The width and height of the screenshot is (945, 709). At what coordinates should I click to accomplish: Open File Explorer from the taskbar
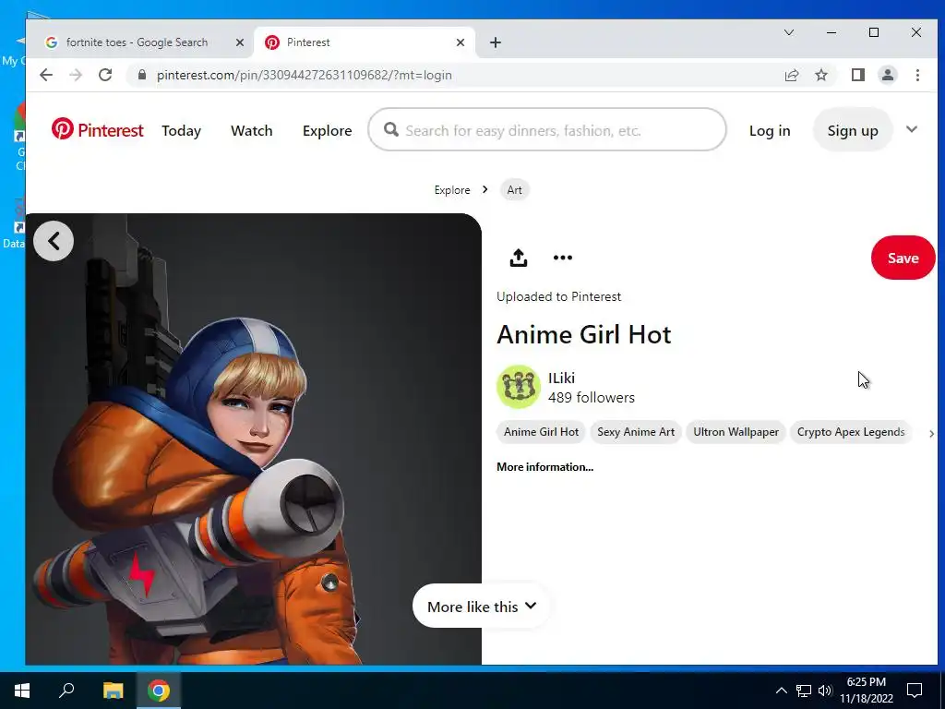(113, 691)
